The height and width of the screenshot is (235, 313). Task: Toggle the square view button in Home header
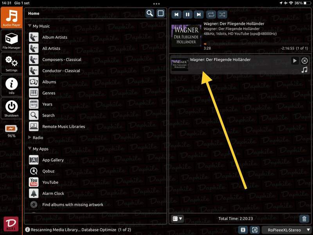click(x=160, y=13)
